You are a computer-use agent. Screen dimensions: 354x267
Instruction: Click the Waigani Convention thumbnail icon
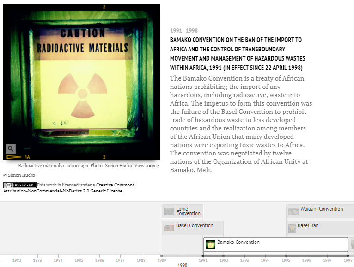[x=293, y=211]
